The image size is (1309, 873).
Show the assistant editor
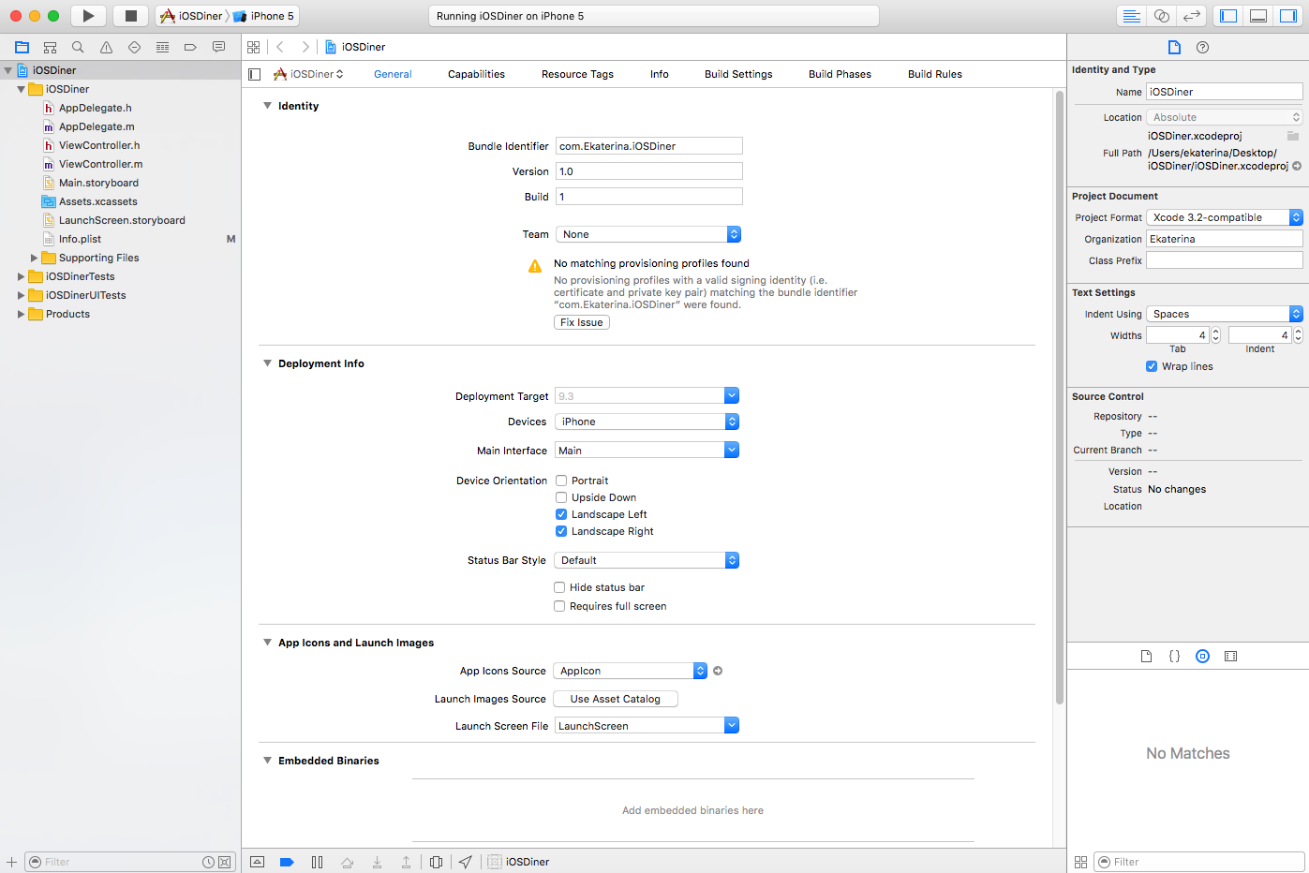(x=1162, y=16)
